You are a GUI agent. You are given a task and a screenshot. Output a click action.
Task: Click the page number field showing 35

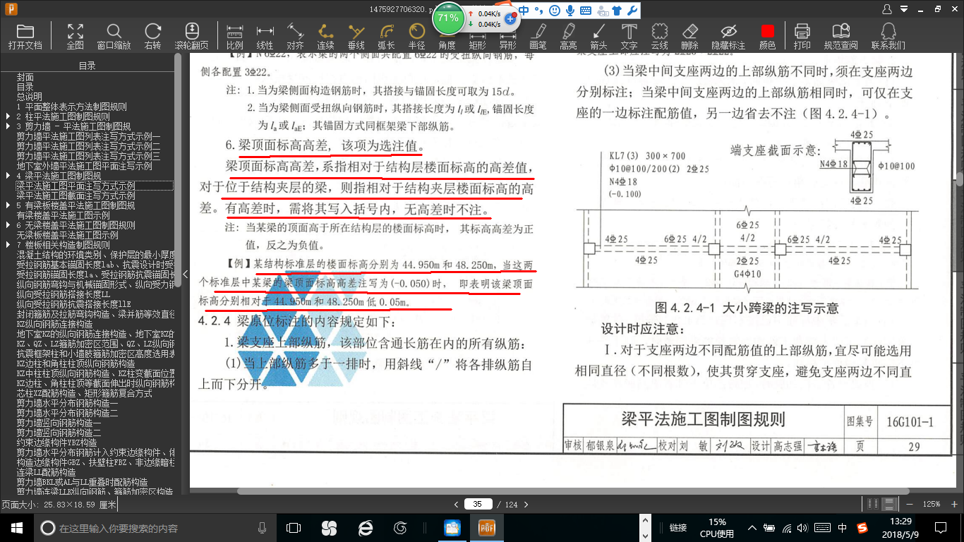(x=478, y=505)
